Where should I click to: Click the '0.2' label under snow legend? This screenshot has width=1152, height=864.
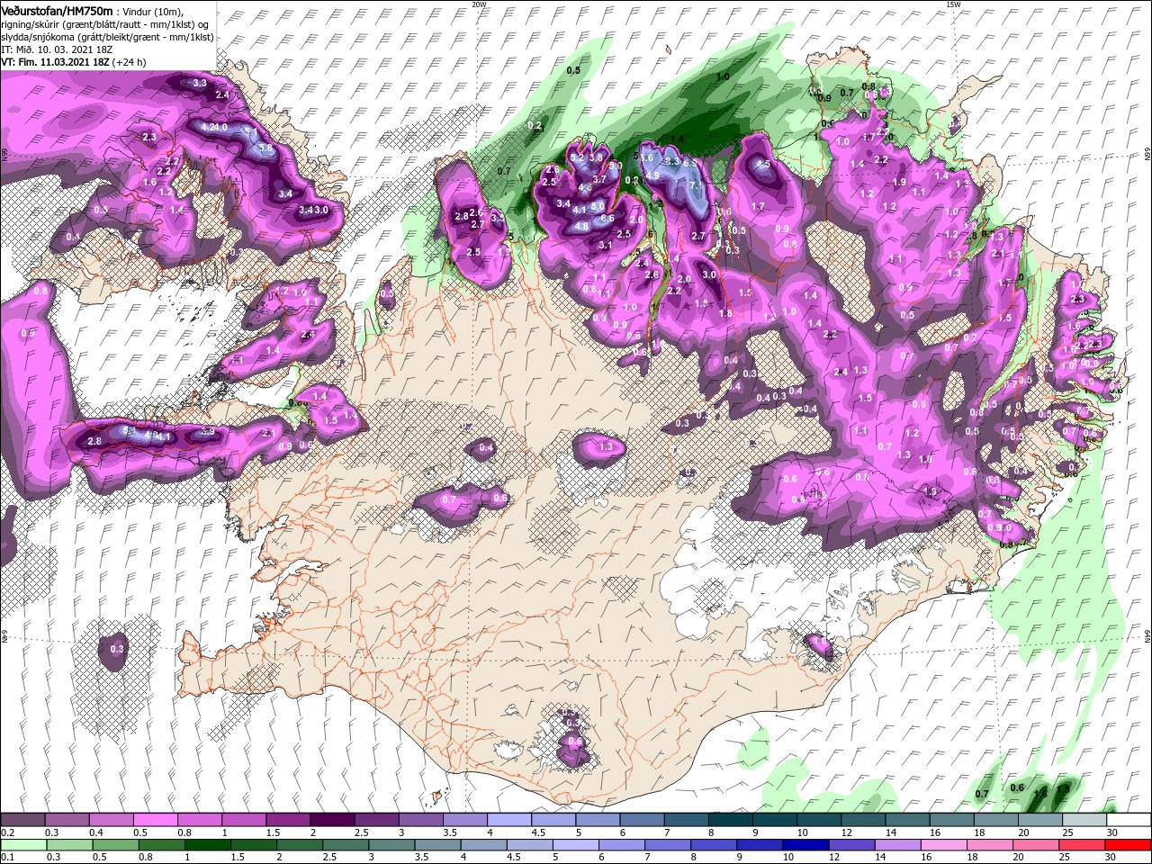tap(7, 832)
